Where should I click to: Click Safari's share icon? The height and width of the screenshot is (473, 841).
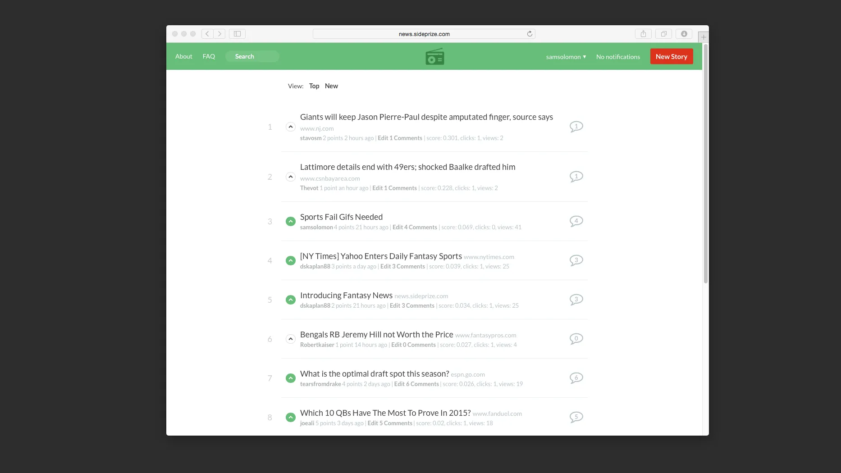pos(643,34)
